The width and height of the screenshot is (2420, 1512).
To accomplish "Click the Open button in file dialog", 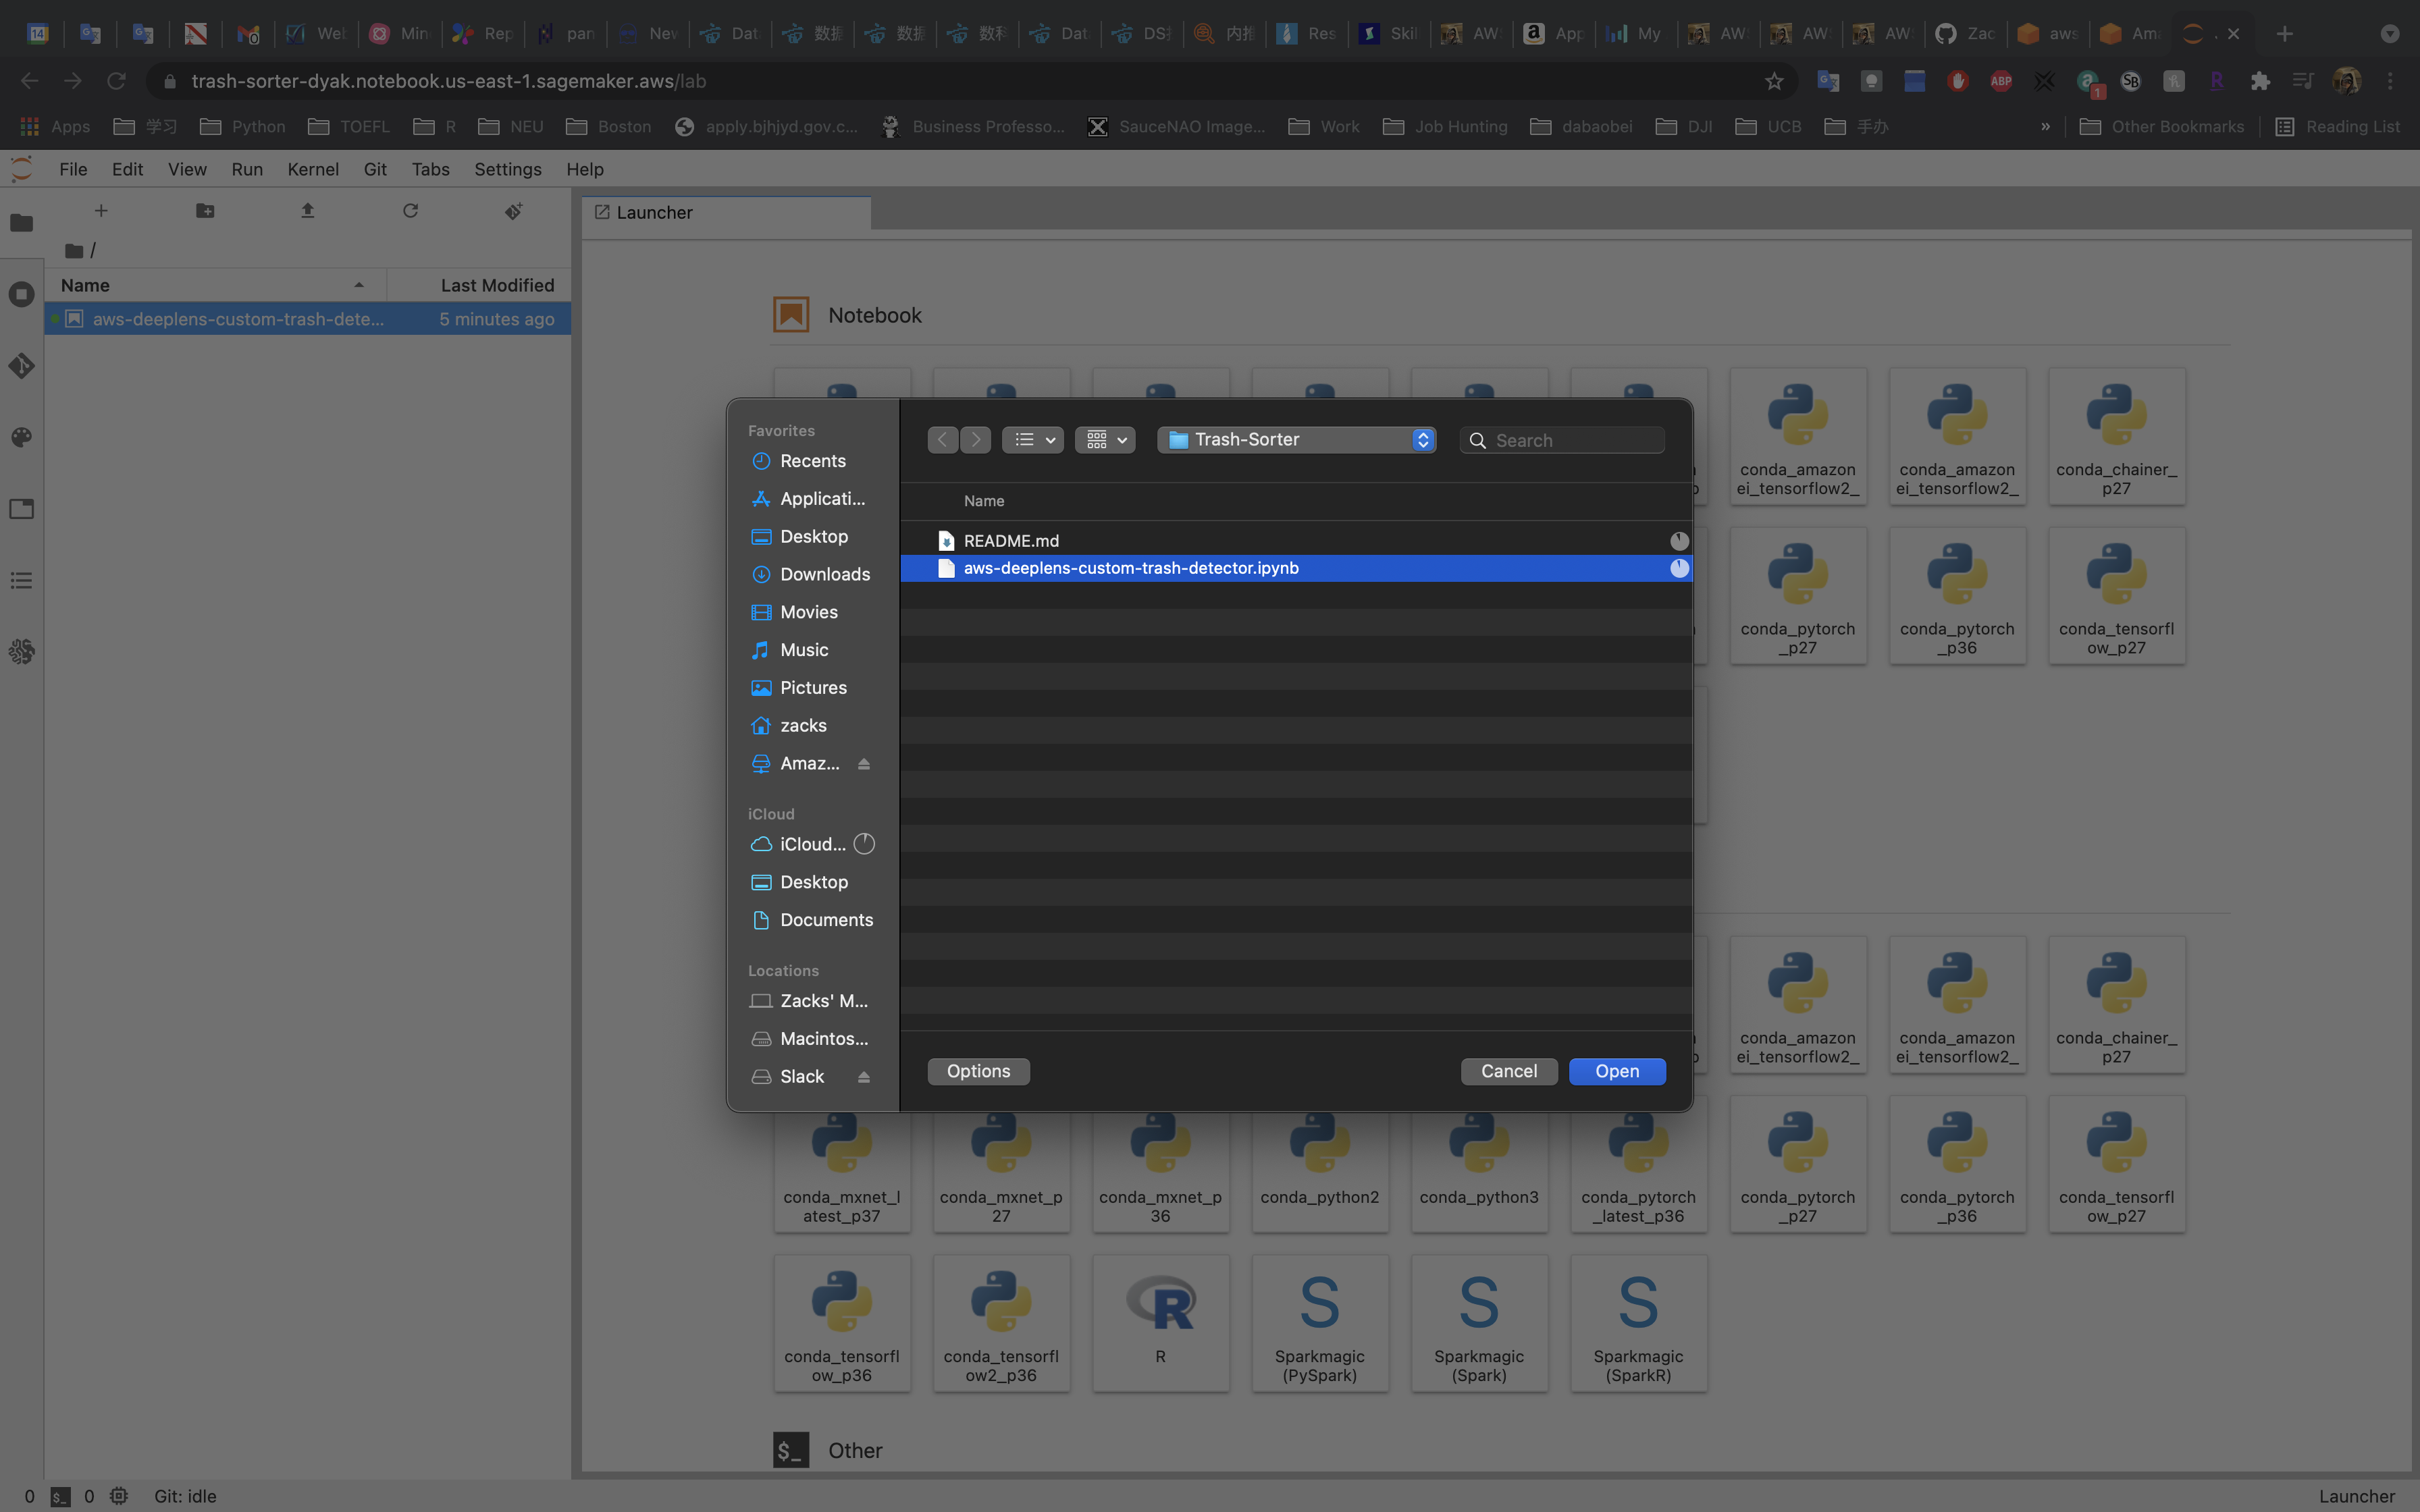I will [x=1616, y=1071].
